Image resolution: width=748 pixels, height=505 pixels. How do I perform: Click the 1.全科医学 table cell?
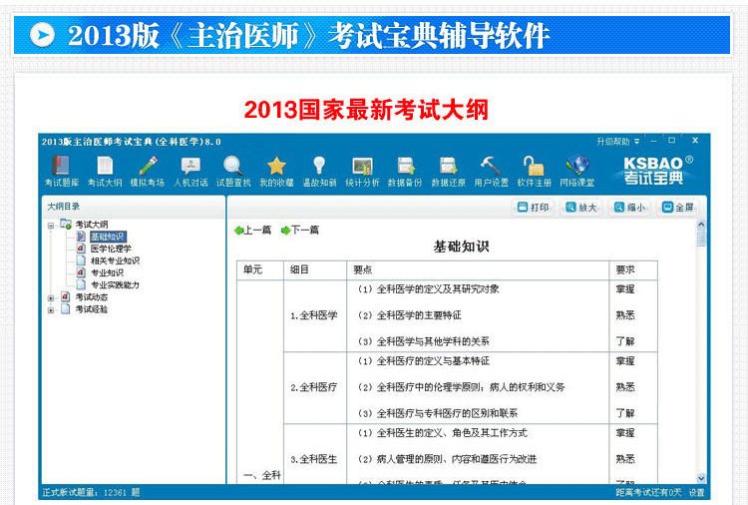coord(315,316)
